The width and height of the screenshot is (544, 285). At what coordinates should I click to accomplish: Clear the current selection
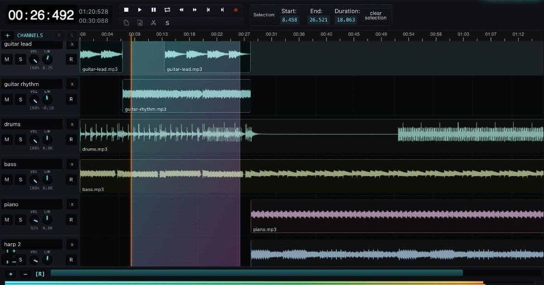(x=375, y=15)
